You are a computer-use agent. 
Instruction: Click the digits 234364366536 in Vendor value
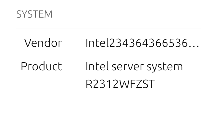pyautogui.click(x=148, y=43)
